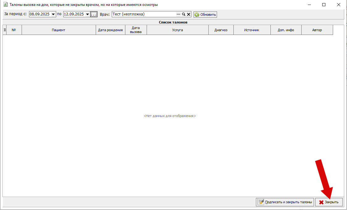The height and width of the screenshot is (210, 347).
Task: Sort by the Дата рождения column header
Action: tap(110, 30)
